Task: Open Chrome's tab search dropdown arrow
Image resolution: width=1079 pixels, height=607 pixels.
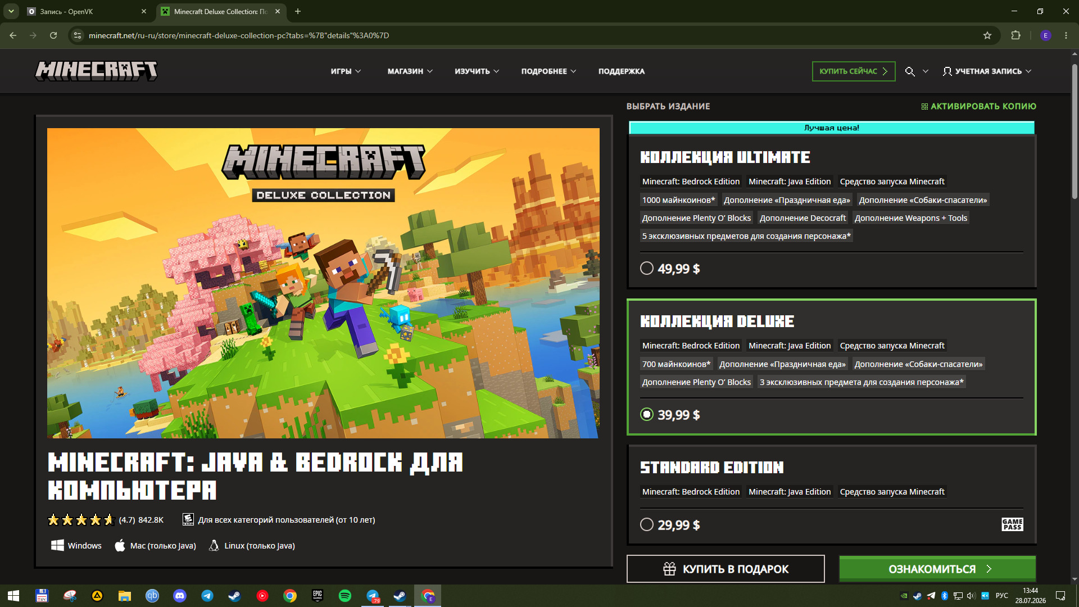Action: [x=11, y=11]
